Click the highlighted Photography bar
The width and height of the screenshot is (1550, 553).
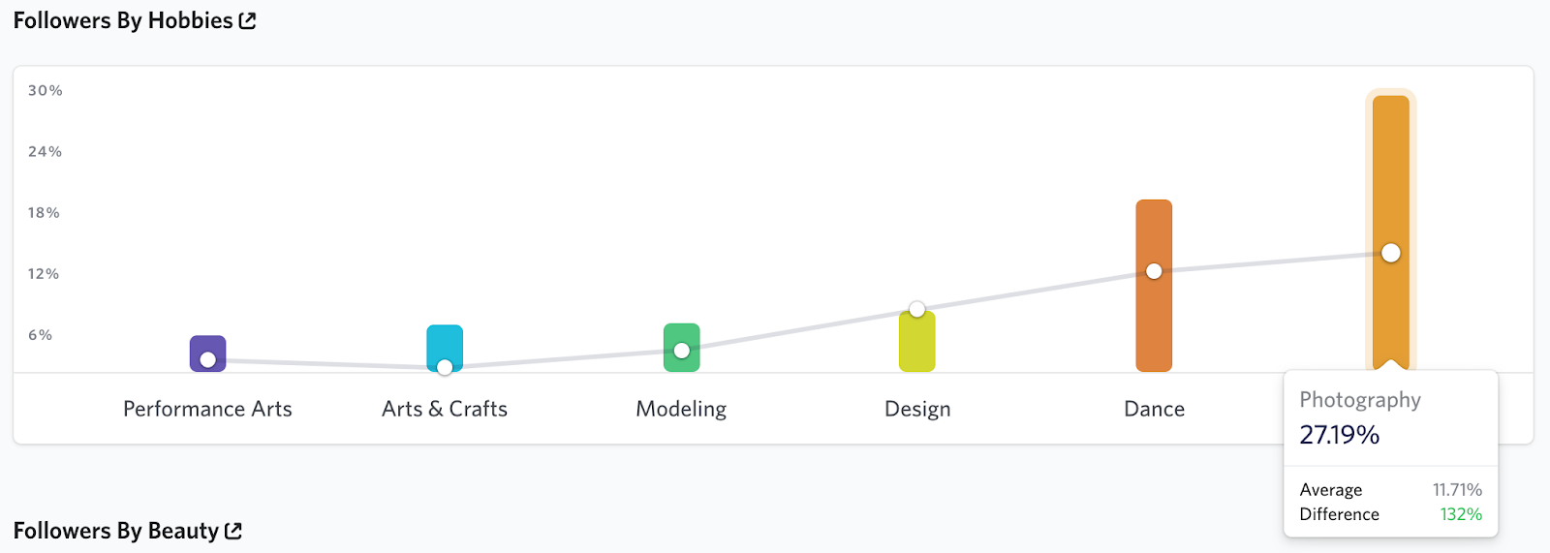tap(1391, 232)
